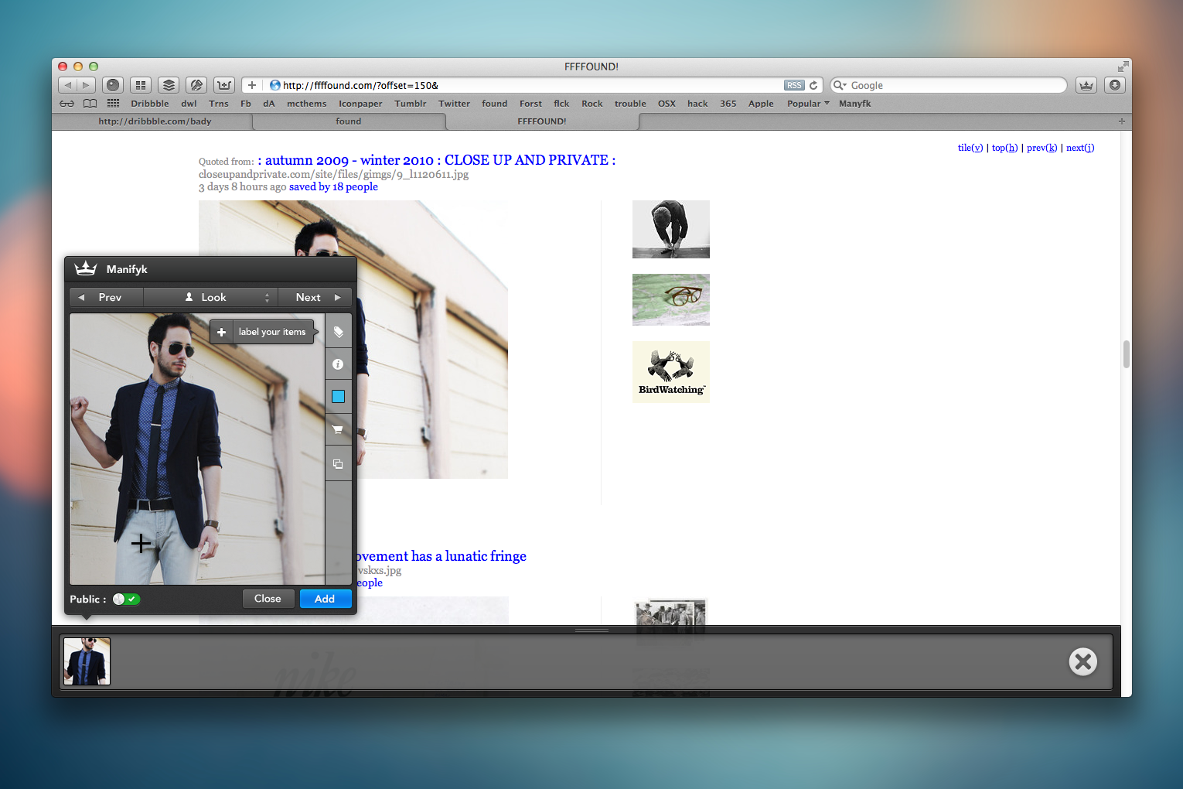The image size is (1183, 789).
Task: Open the autumn 2009 - winter 2010 link
Action: [x=437, y=160]
